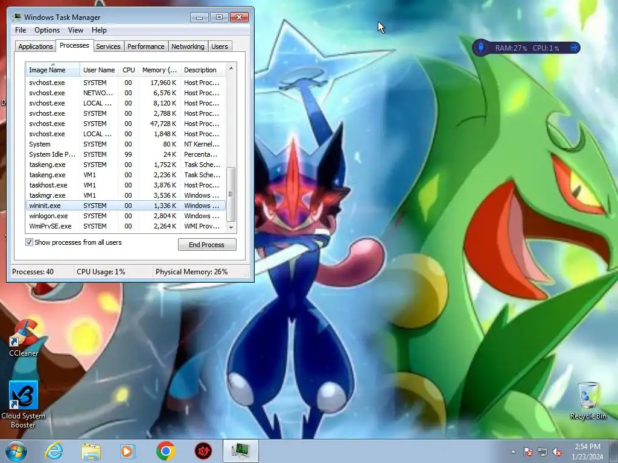Select the winlogon.exe process row
Image resolution: width=618 pixels, height=463 pixels.
click(126, 216)
